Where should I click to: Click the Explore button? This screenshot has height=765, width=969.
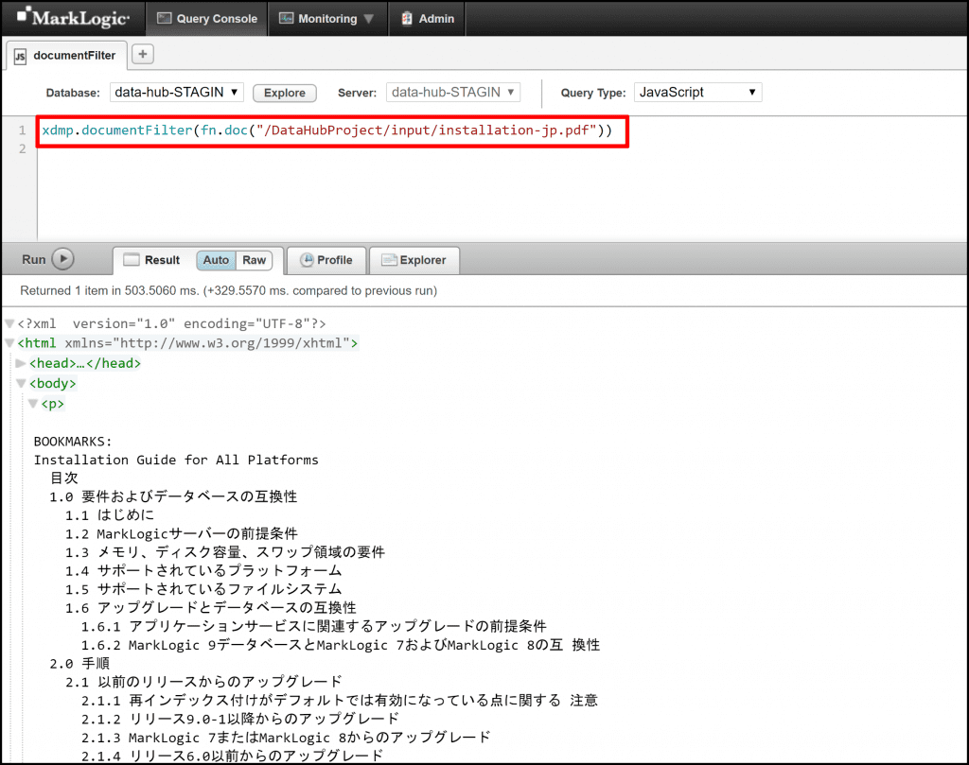[x=285, y=93]
